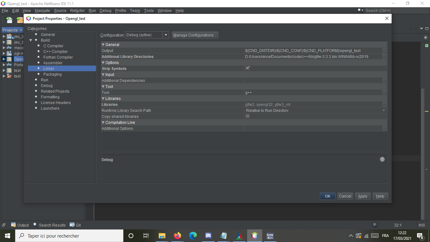The width and height of the screenshot is (430, 242).
Task: Click the ogl-m project icon in Projects panel
Action: (9, 53)
